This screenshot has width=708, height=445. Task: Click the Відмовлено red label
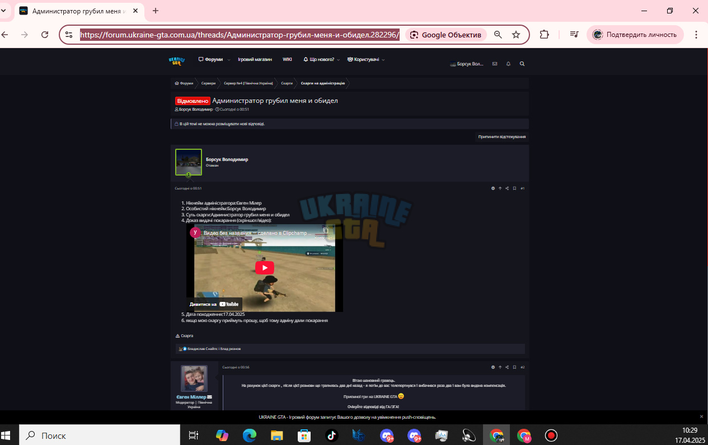[x=193, y=101]
